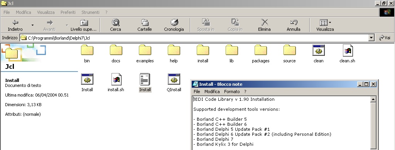Open the ? menu in Blocco note
395x150 pixels.
tap(245, 92)
